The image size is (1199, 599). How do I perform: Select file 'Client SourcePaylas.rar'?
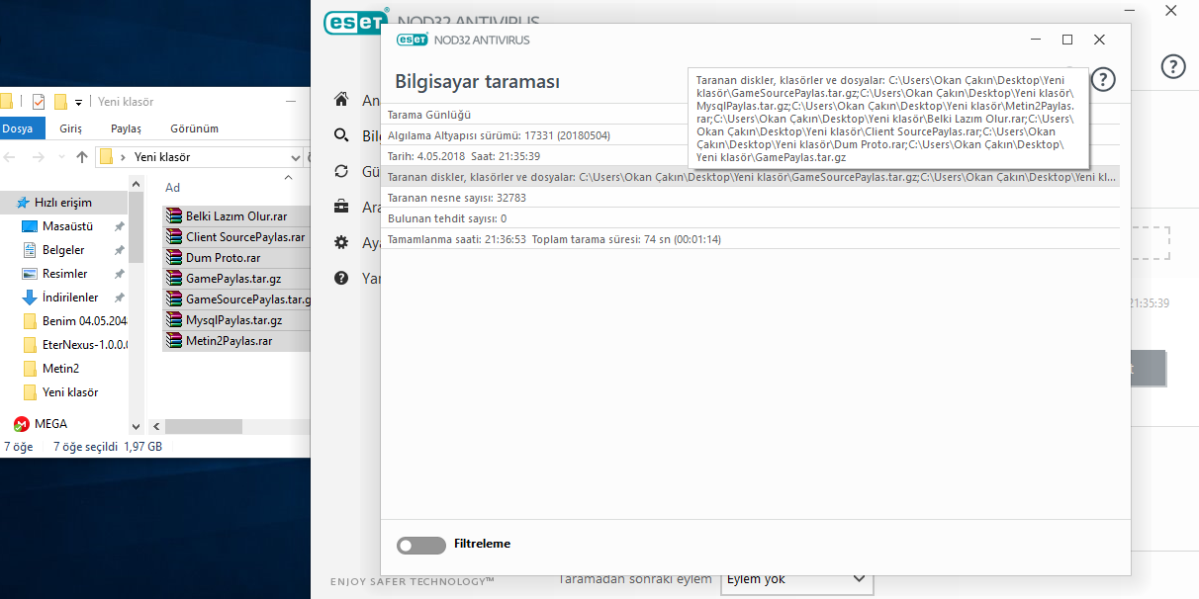[x=236, y=237]
